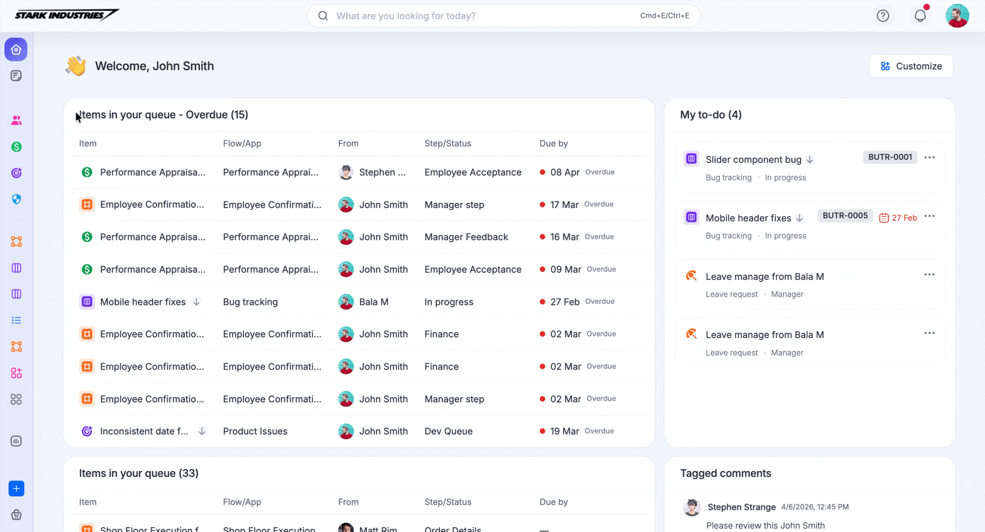Open the green dollar sidebar icon

16,147
